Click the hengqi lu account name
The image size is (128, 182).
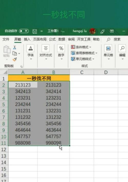tap(80, 31)
